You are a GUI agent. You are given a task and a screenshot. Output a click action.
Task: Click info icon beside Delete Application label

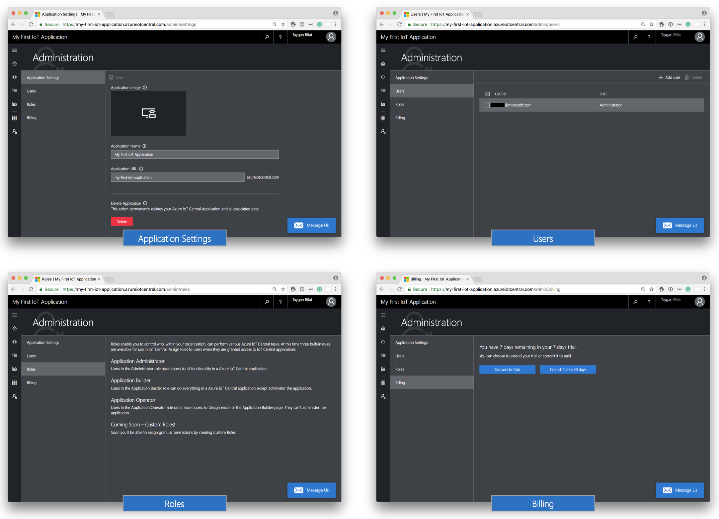145,203
